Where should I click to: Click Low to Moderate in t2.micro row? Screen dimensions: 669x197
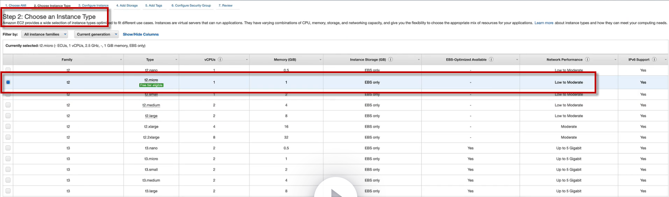[x=569, y=82]
